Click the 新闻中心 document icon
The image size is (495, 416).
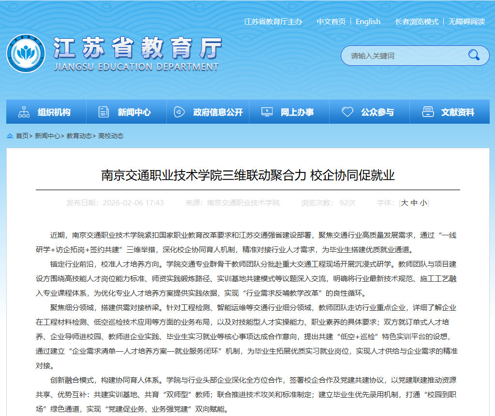[103, 112]
